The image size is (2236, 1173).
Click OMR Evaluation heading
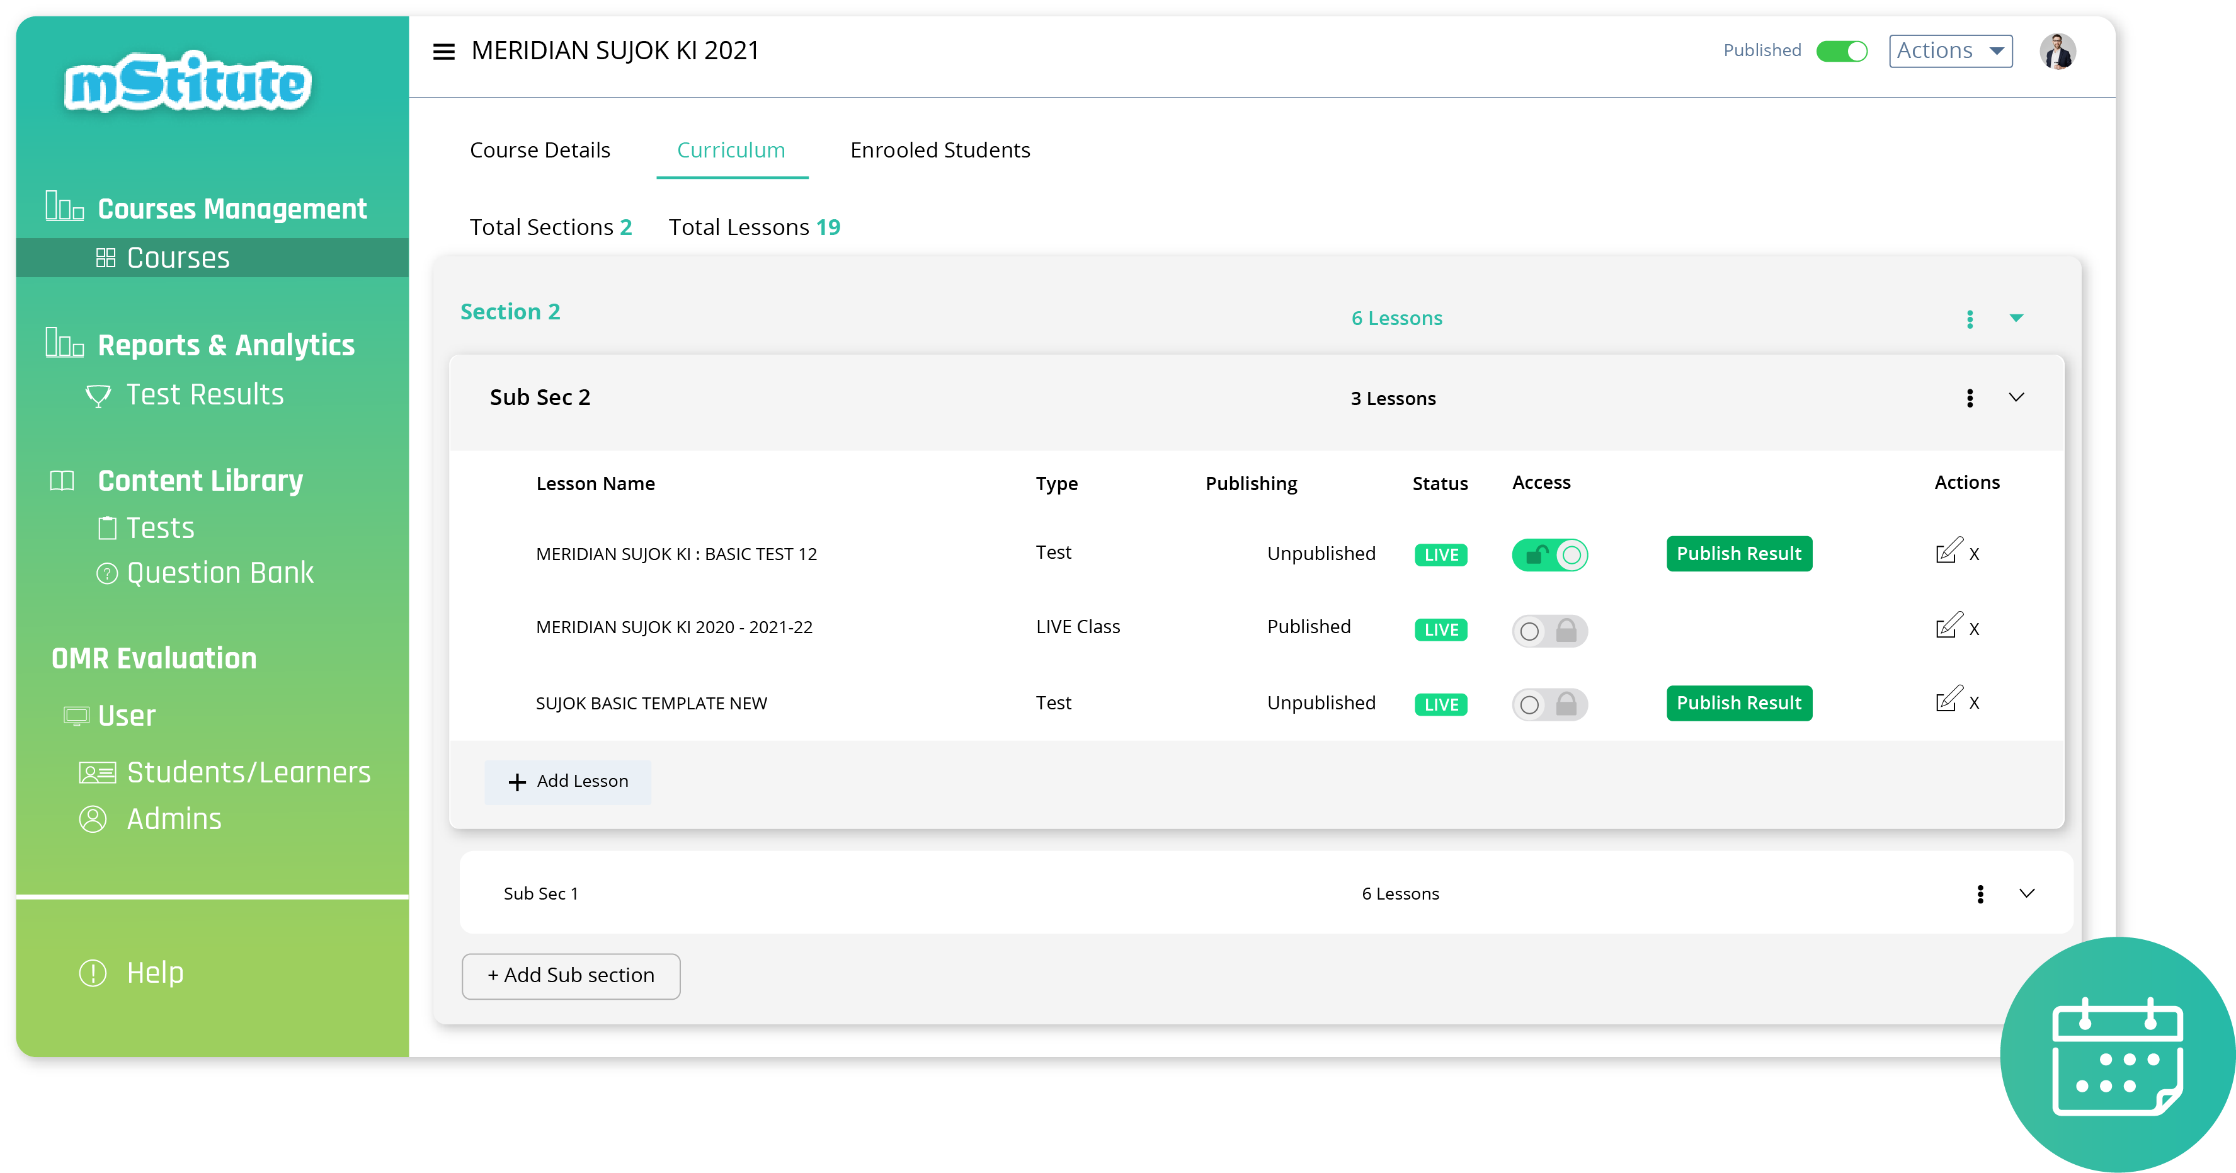coord(154,658)
